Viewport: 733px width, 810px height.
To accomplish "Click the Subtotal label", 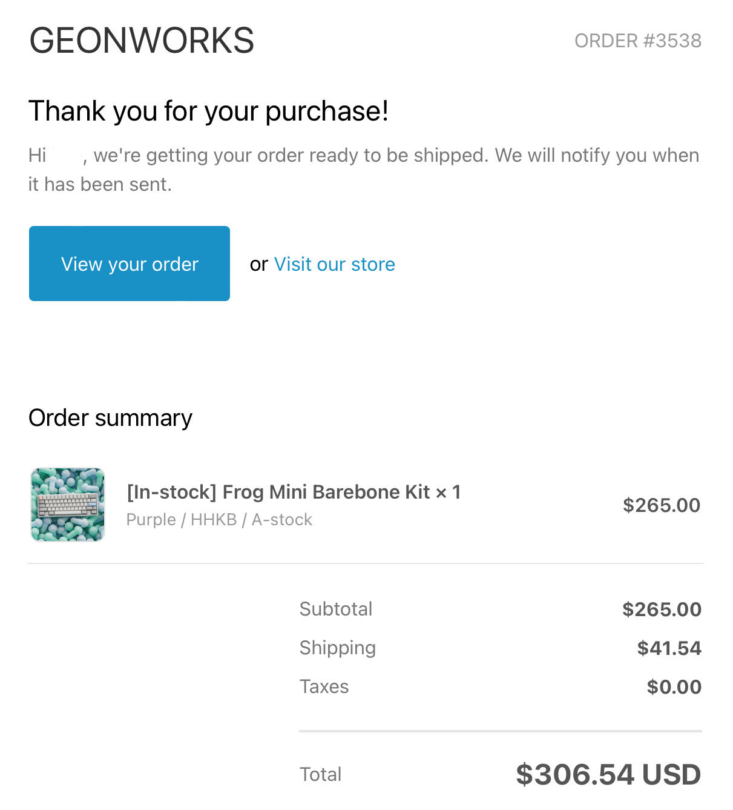I will click(x=336, y=609).
